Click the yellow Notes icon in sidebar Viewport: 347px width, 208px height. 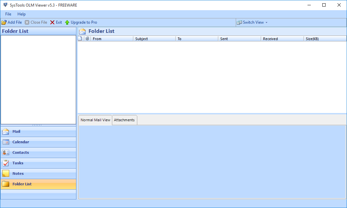(6, 173)
